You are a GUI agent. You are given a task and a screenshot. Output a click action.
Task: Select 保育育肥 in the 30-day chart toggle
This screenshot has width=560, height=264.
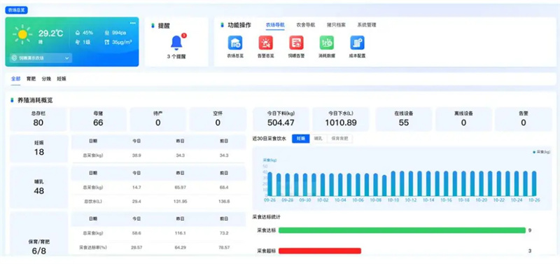pyautogui.click(x=339, y=139)
